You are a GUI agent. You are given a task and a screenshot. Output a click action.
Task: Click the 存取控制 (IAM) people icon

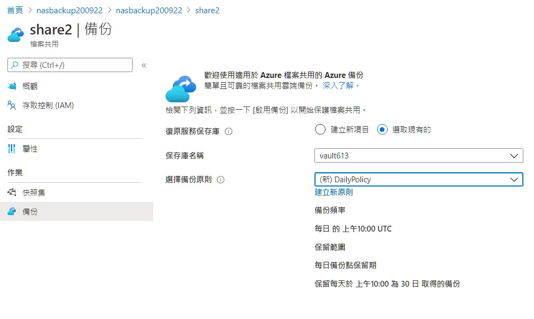[x=12, y=105]
